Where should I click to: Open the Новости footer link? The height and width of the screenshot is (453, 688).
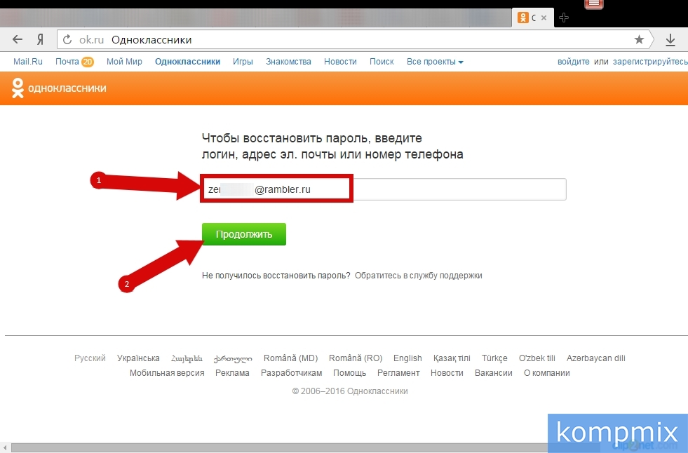pos(447,373)
